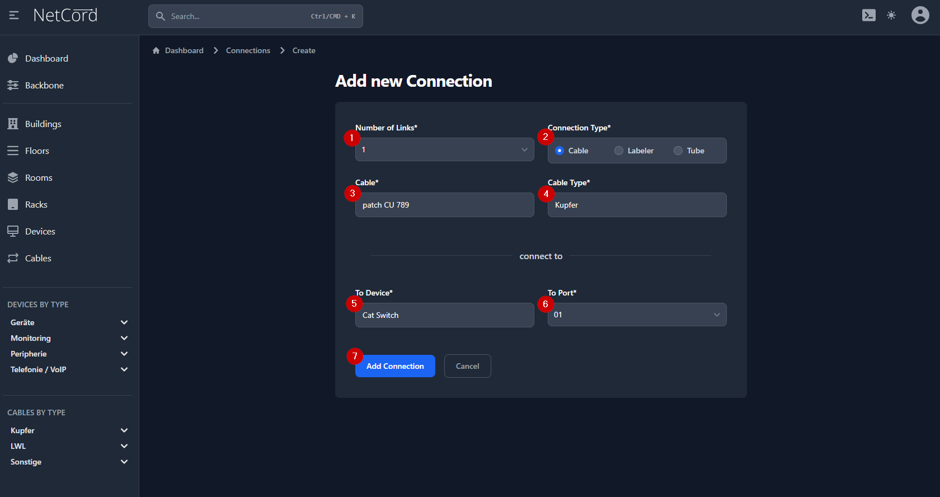Choose the Labeler radio option
940x497 pixels.
619,151
